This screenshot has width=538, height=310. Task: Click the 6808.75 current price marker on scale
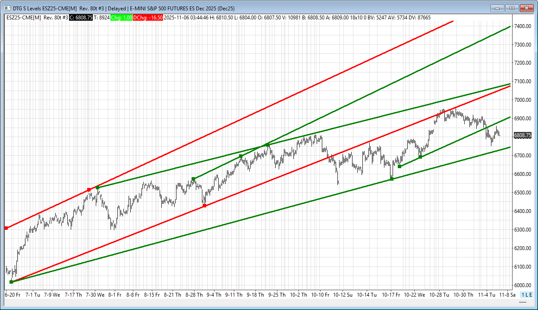point(522,135)
